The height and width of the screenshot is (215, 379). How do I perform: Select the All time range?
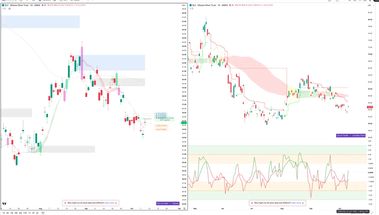click(x=37, y=213)
